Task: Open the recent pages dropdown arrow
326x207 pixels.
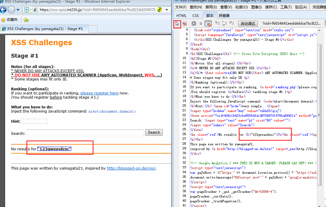Action: [x=18, y=10]
